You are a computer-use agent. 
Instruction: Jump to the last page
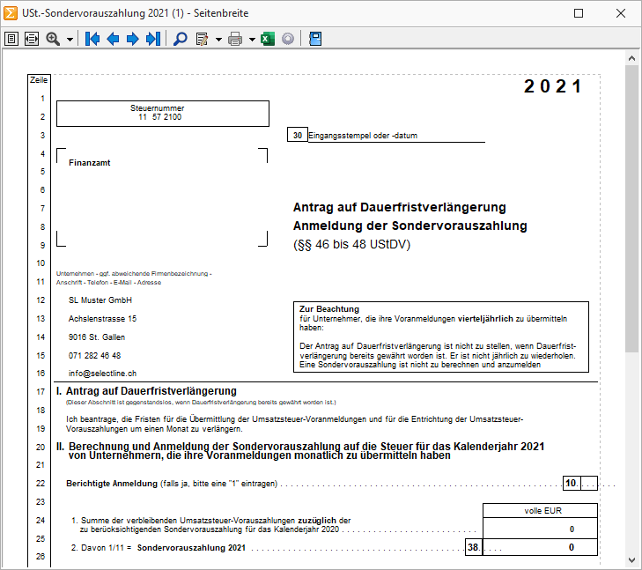(x=152, y=39)
